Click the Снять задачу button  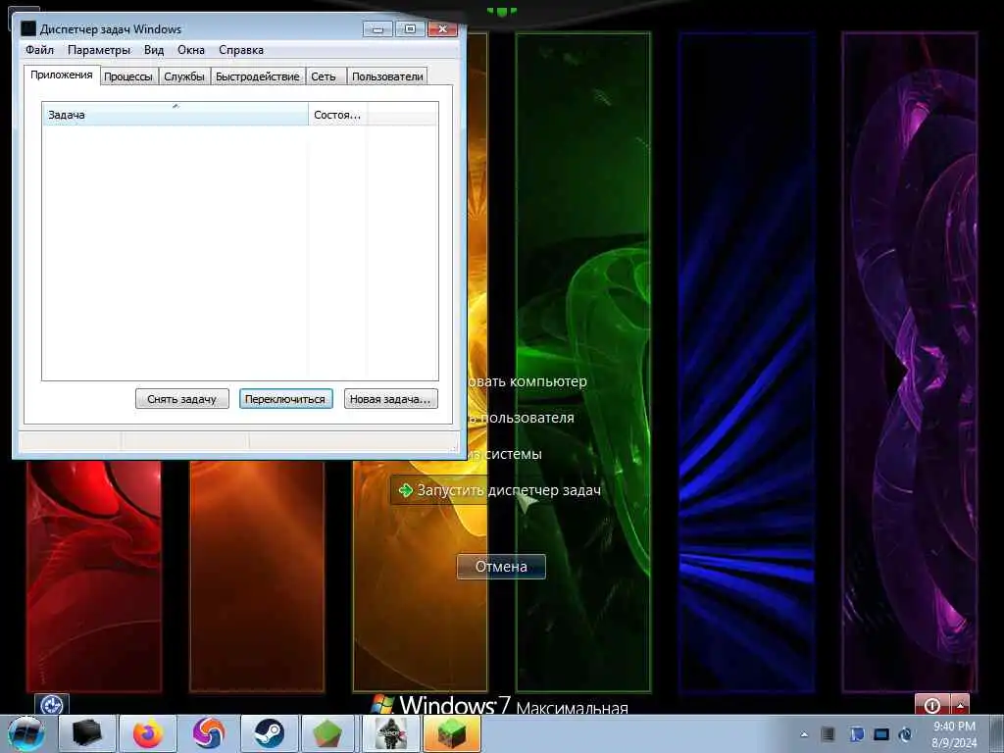(181, 399)
